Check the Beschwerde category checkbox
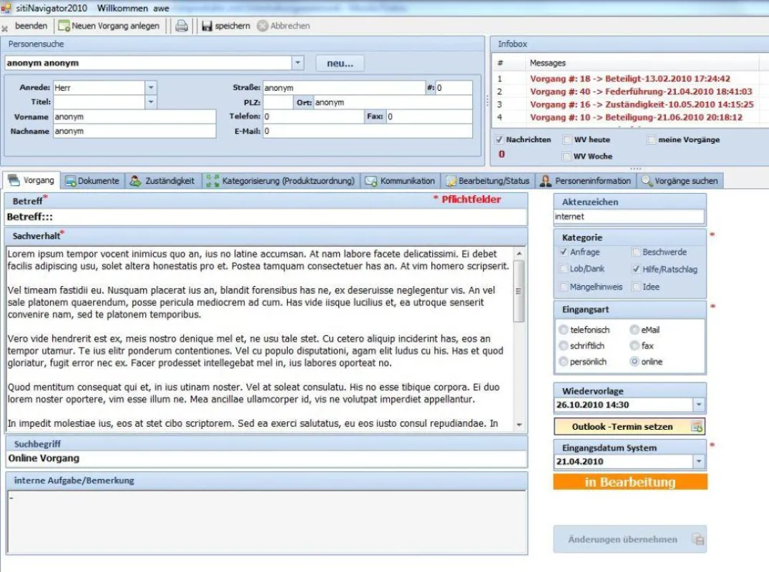 pos(636,252)
